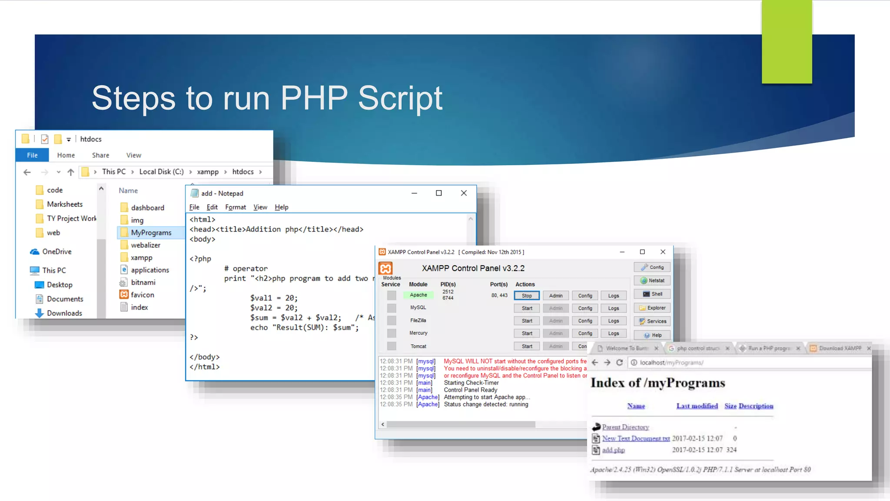This screenshot has width=890, height=501.
Task: Click the browser reload icon
Action: pos(620,362)
